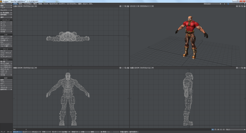Click the ディスク disc primitive button
This screenshot has width=246, height=133.
click(x=6, y=26)
